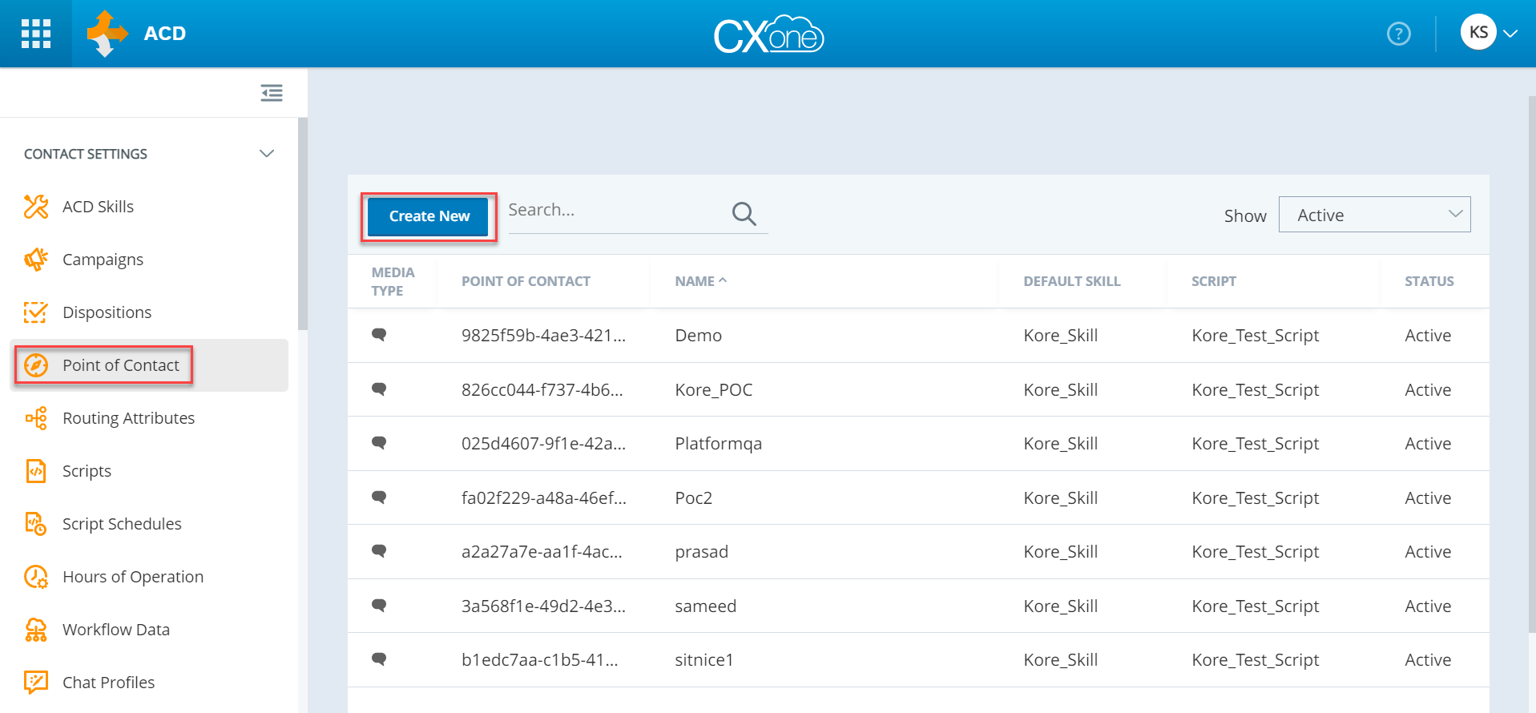Click the chat media icon for Demo
Image resolution: width=1536 pixels, height=713 pixels.
pyautogui.click(x=379, y=335)
